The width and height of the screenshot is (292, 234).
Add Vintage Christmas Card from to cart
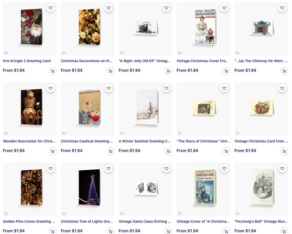(x=284, y=151)
